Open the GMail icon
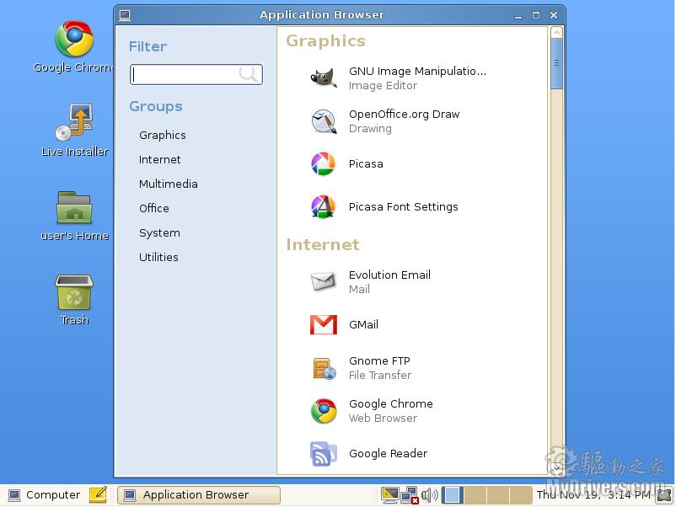This screenshot has height=507, width=676. (324, 325)
